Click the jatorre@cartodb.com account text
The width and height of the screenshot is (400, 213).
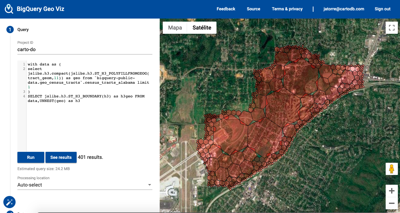pyautogui.click(x=344, y=9)
